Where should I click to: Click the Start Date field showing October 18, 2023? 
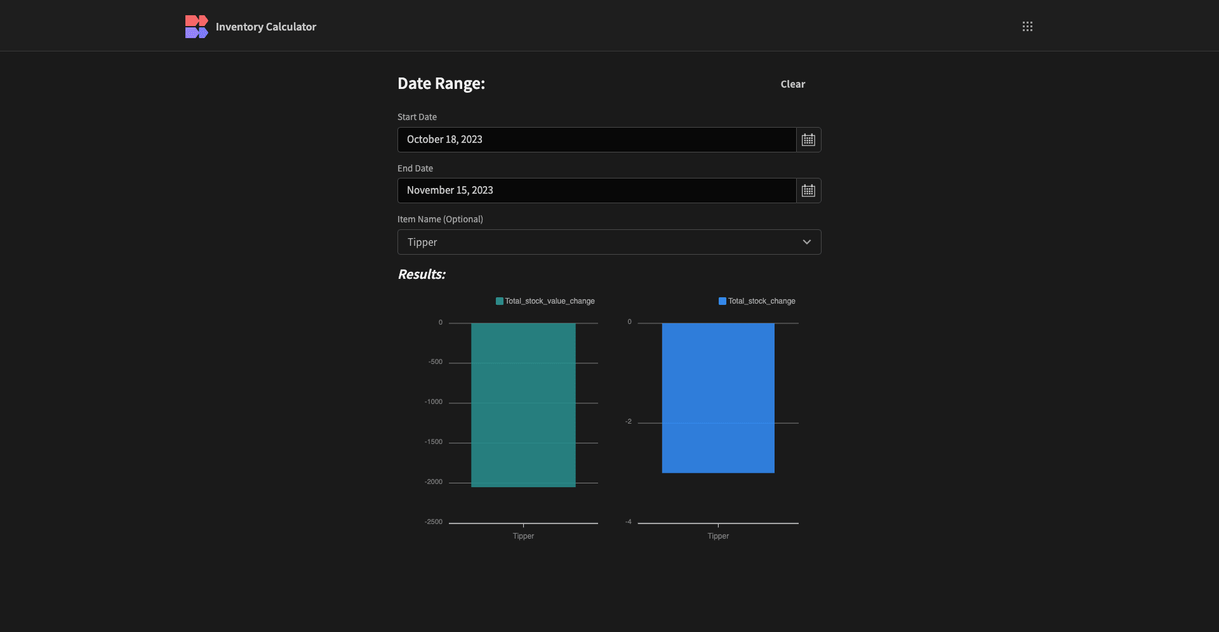tap(597, 140)
